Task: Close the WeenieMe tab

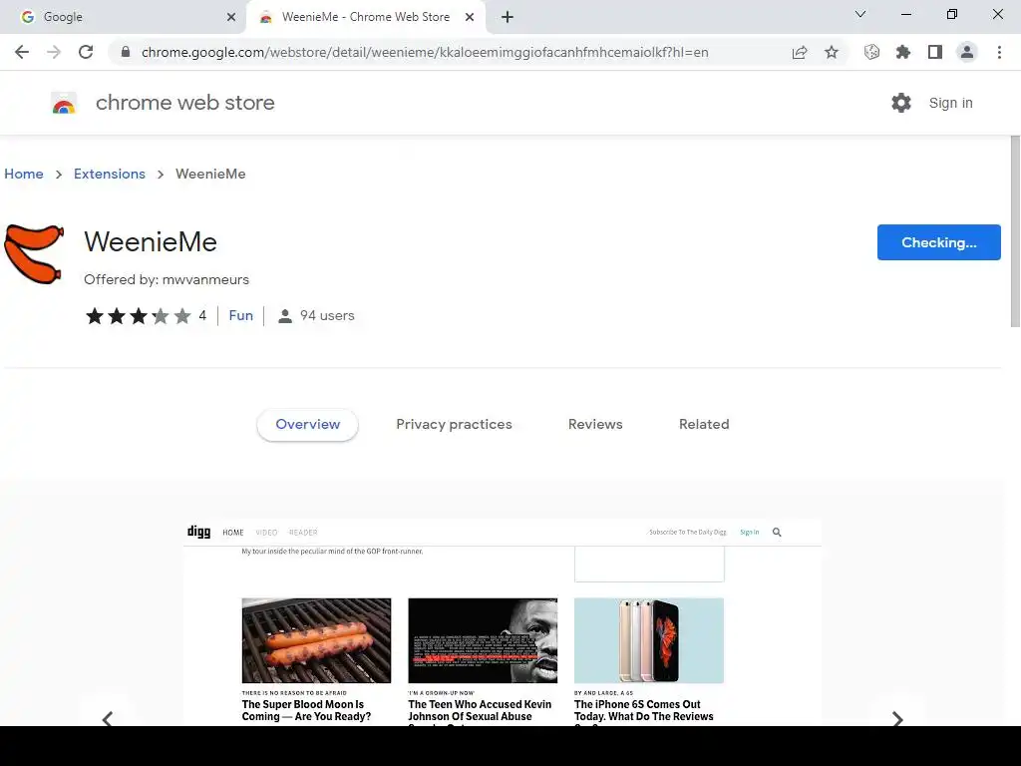Action: [x=470, y=17]
